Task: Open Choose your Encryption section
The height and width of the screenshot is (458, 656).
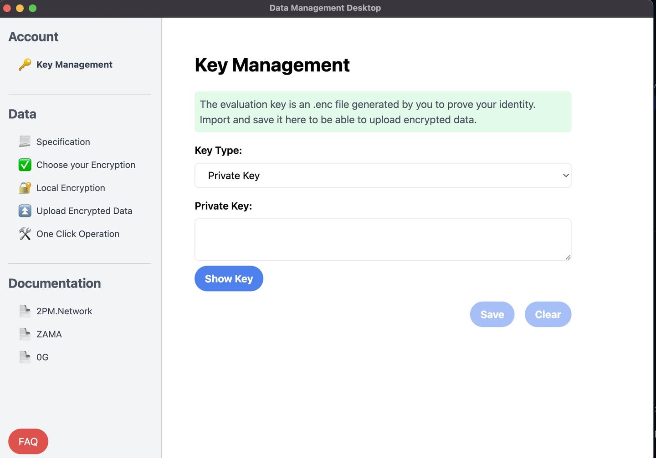Action: (86, 165)
